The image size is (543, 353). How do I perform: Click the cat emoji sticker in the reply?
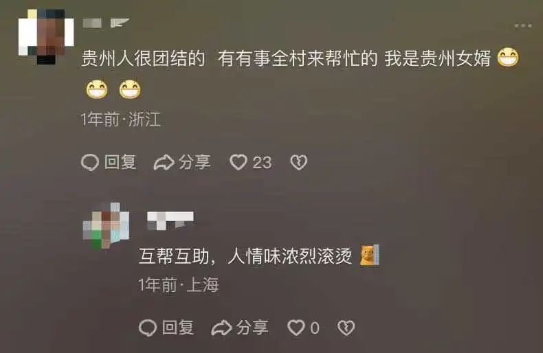click(370, 255)
